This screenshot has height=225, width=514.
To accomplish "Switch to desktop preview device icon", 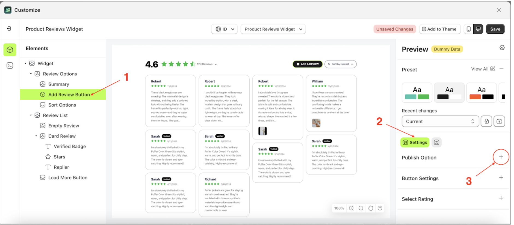I will pos(478,29).
